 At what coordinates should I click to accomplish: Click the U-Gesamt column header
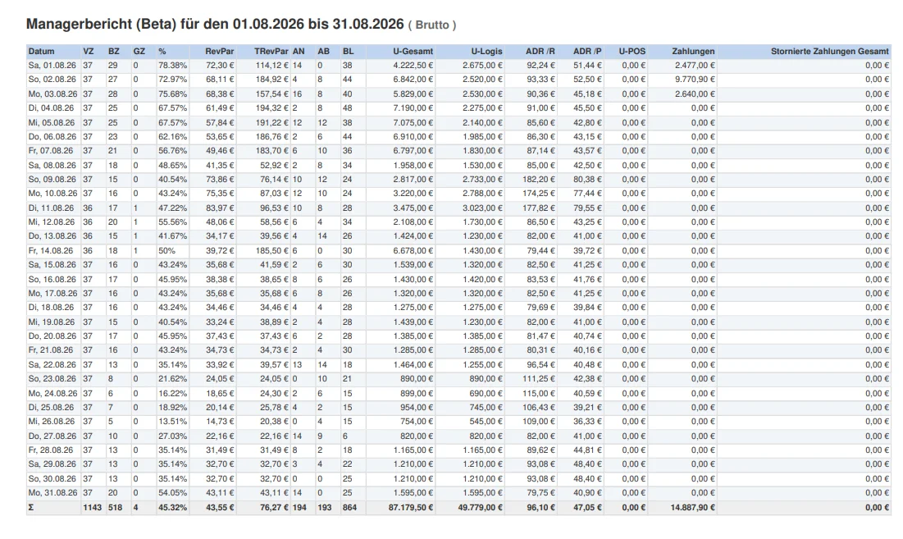(413, 51)
